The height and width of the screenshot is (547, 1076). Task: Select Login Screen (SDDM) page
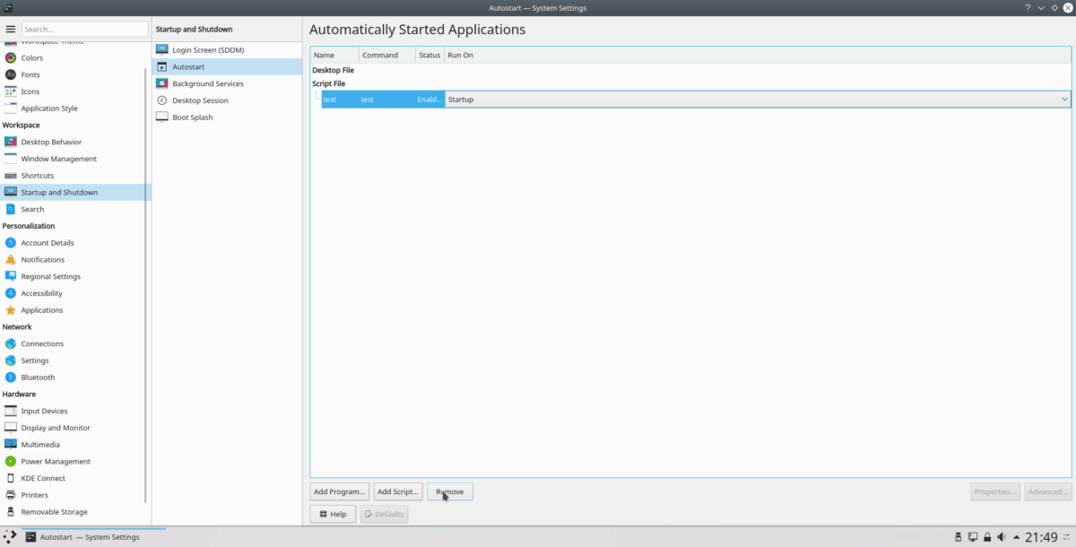click(x=209, y=49)
